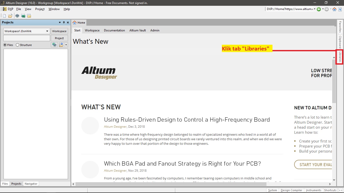Open the back history dropdown arrow

click(x=323, y=9)
